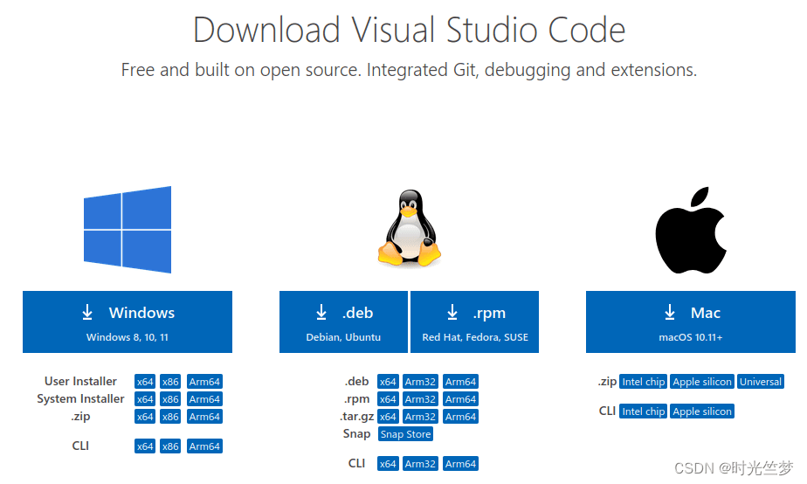Download the .deb package for Debian, Ubuntu
This screenshot has width=807, height=484.
coord(343,322)
